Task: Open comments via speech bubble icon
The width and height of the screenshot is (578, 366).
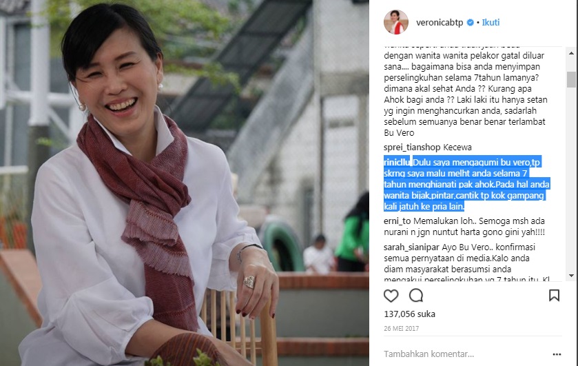Action: click(416, 295)
